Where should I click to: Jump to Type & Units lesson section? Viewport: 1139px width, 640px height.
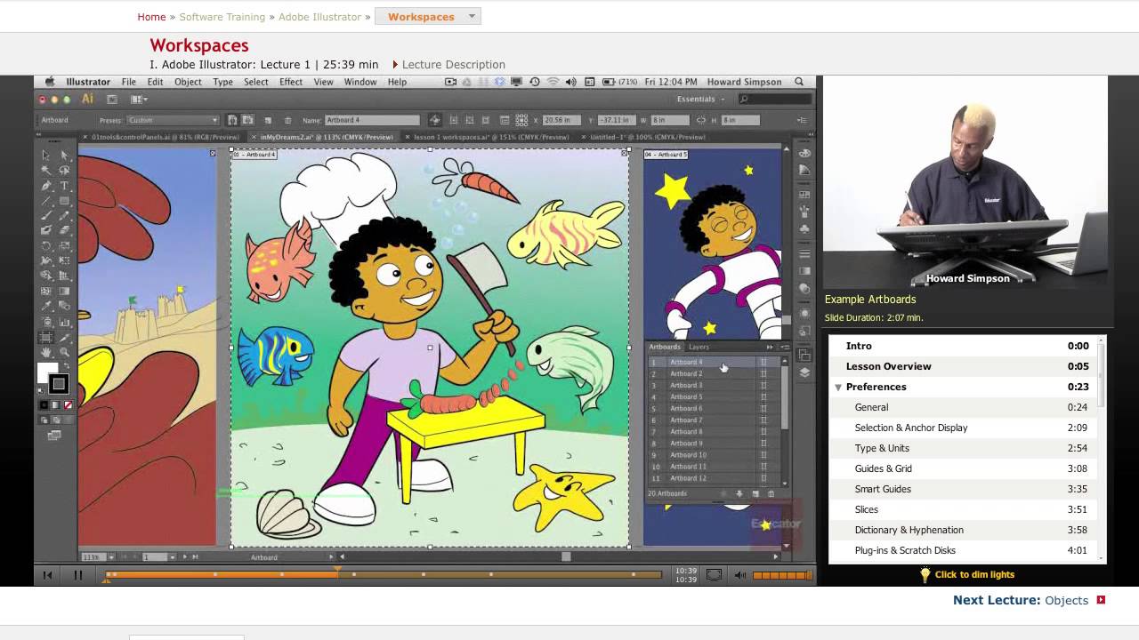882,448
